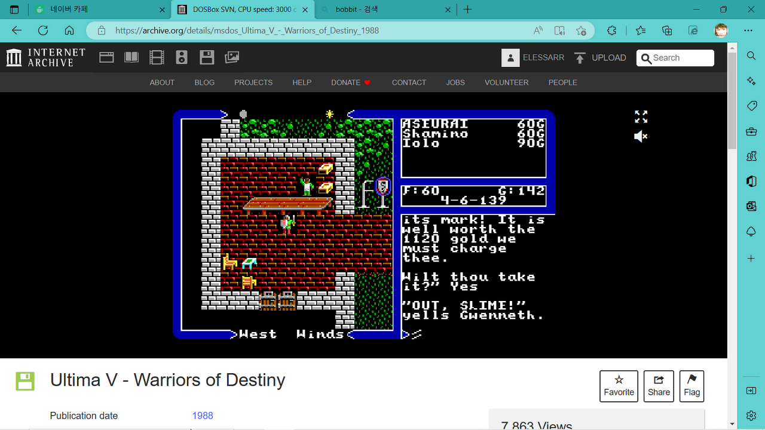765x430 pixels.
Task: Open the JOBS menu item
Action: click(455, 82)
